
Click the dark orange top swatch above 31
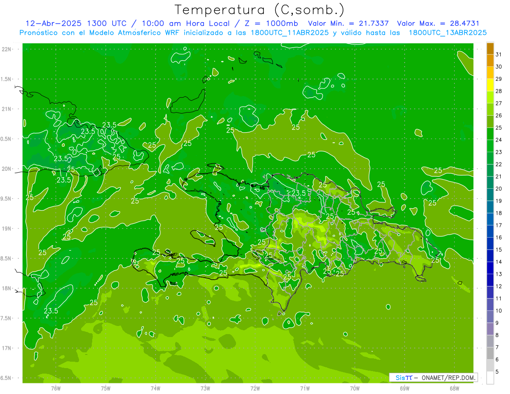click(x=490, y=48)
